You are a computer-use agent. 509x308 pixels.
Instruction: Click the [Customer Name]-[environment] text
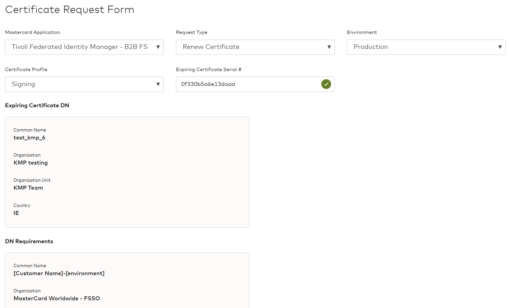[x=59, y=274]
